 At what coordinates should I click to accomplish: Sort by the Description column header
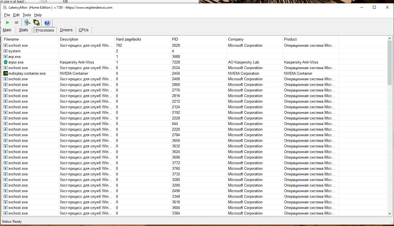[x=86, y=39]
